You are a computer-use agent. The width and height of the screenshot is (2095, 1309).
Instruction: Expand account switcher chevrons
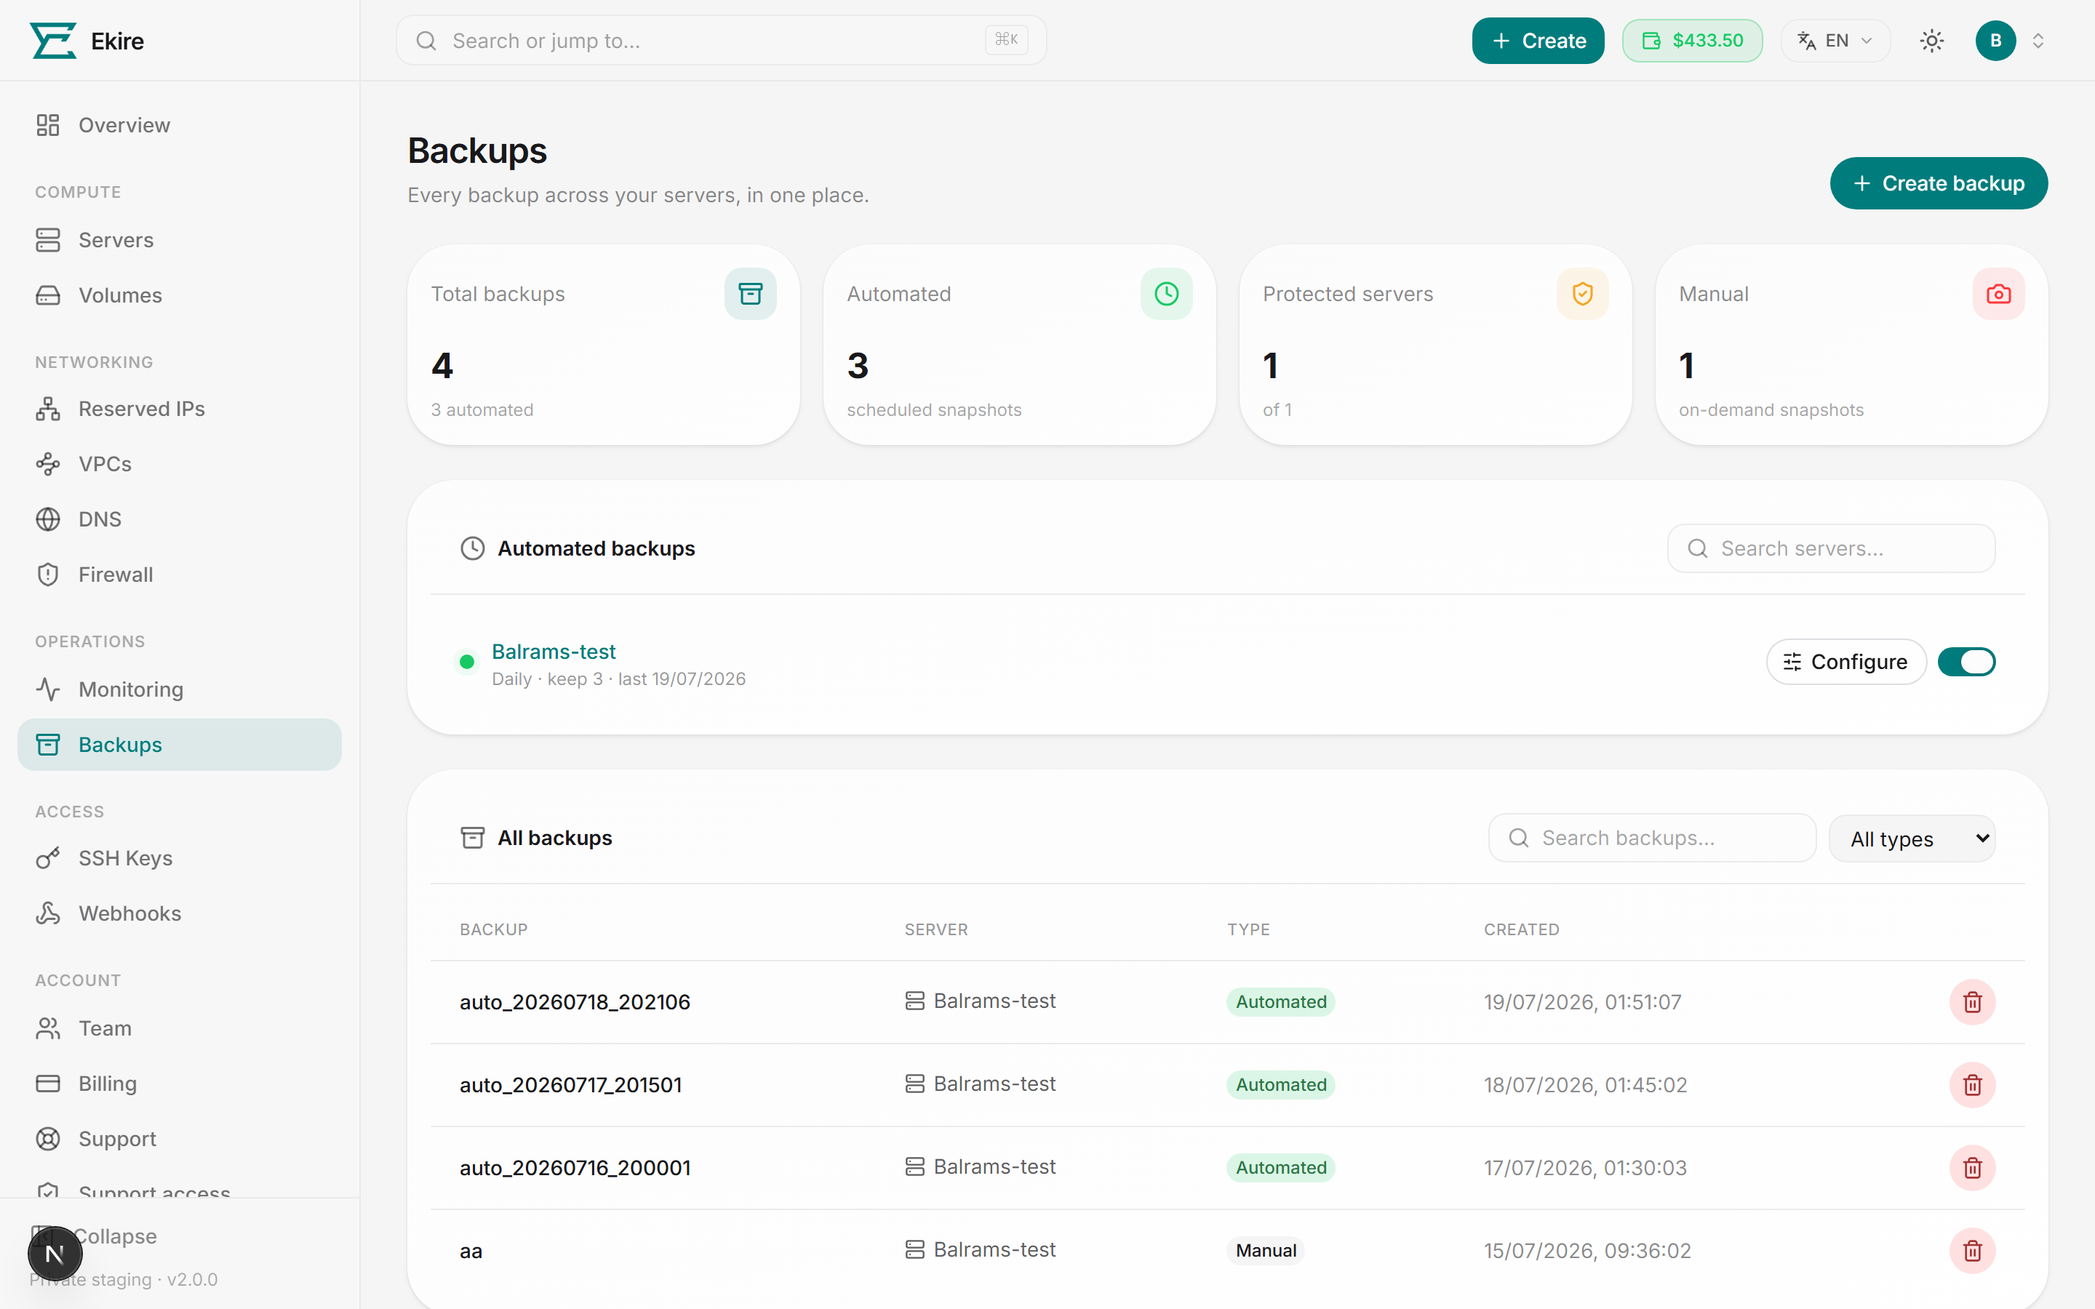(x=2038, y=41)
